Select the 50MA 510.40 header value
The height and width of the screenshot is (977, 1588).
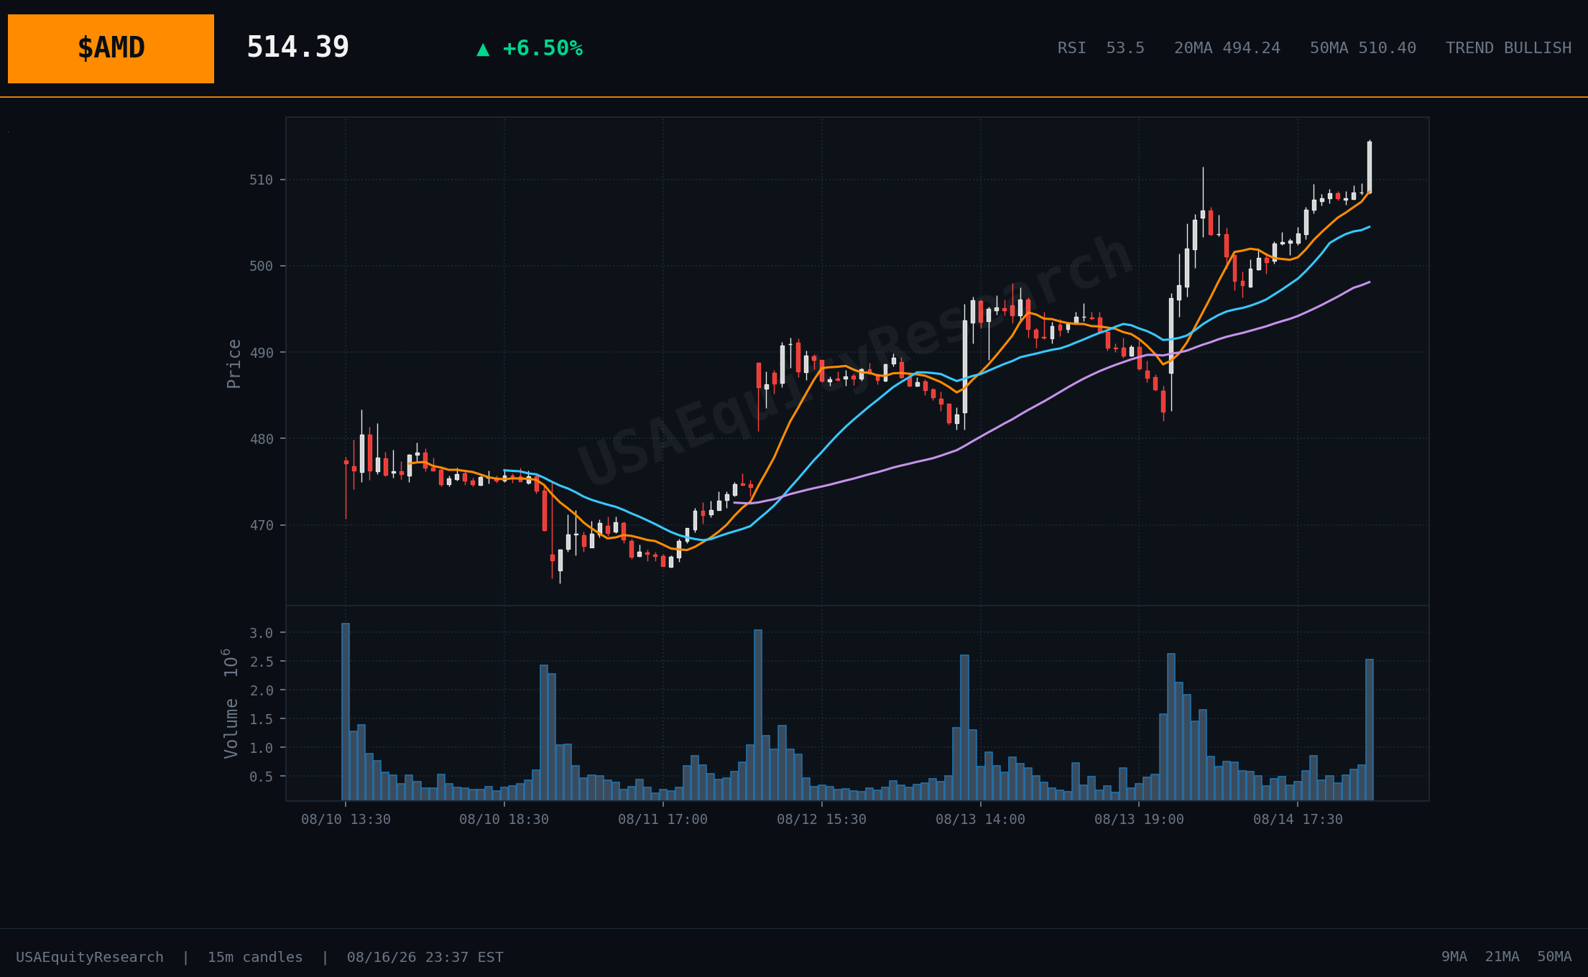point(1363,48)
